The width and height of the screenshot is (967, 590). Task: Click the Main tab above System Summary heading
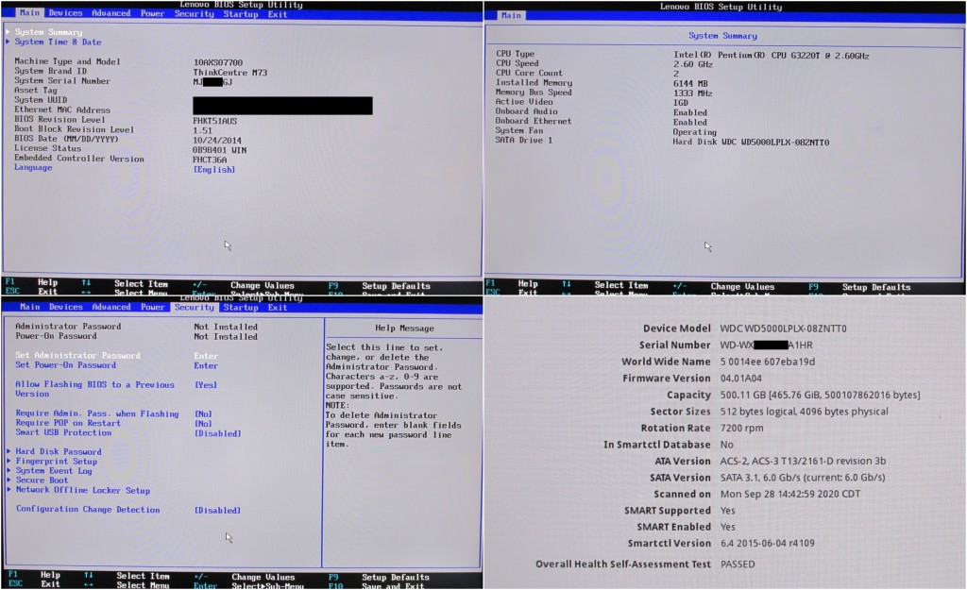point(511,15)
